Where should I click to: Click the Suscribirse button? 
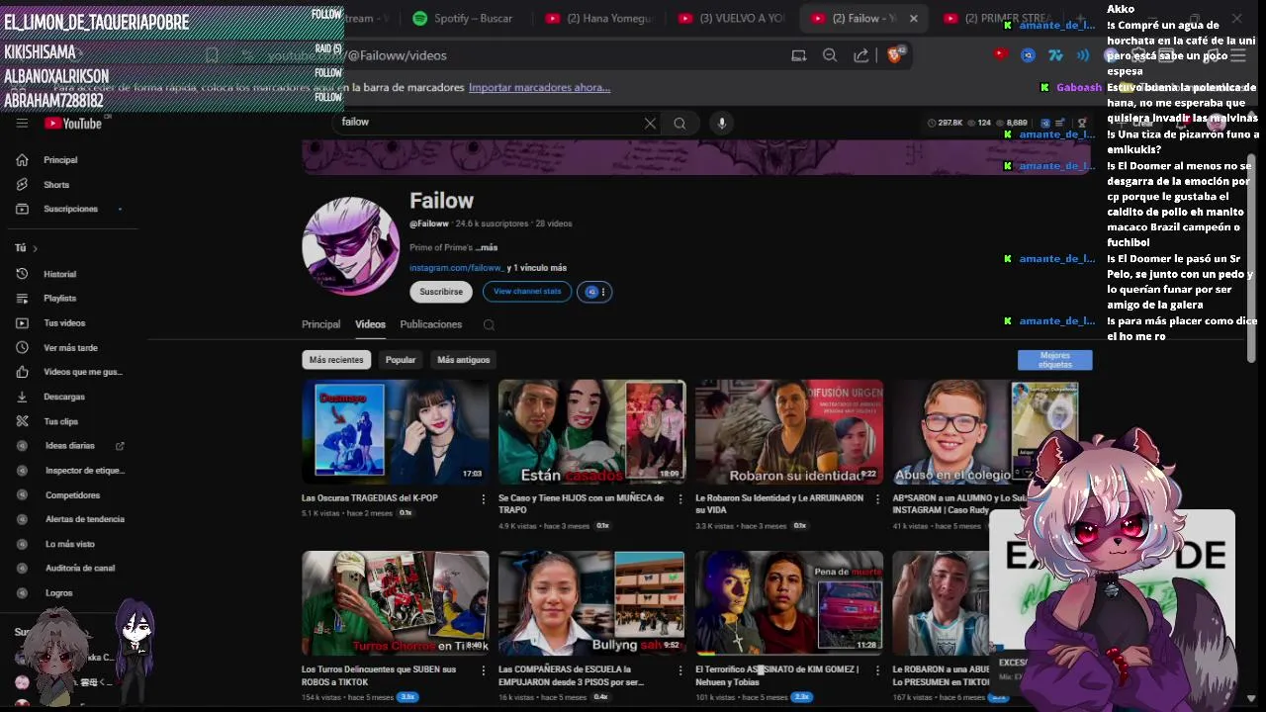(x=441, y=292)
